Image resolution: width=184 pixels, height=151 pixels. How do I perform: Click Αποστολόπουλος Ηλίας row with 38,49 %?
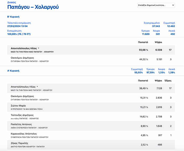pos(24,87)
